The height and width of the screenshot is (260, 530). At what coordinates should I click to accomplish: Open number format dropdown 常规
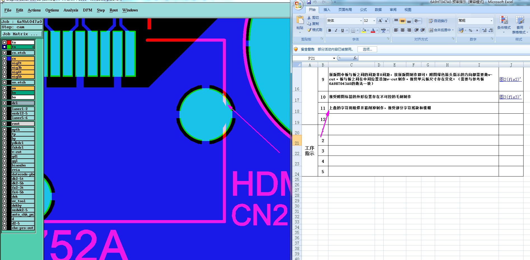[x=491, y=21]
